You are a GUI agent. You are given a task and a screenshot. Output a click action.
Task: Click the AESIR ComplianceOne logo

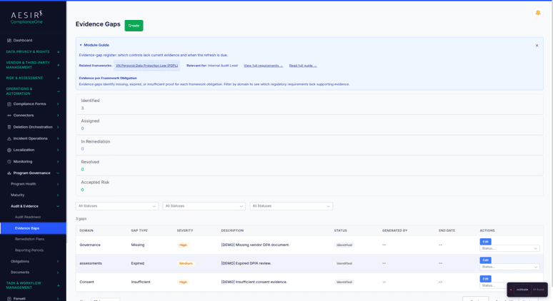[26, 17]
